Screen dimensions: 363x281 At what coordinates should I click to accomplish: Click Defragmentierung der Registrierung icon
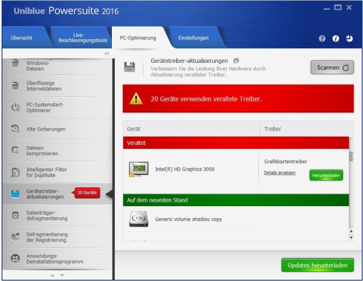click(x=15, y=237)
